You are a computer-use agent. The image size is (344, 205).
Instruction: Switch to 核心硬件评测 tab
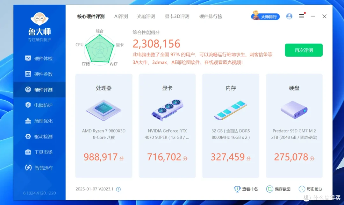point(91,17)
